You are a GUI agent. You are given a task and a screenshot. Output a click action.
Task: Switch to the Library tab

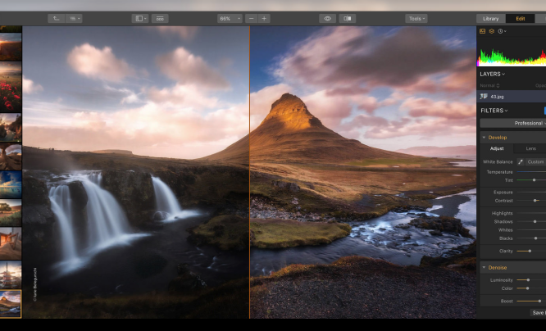[490, 19]
